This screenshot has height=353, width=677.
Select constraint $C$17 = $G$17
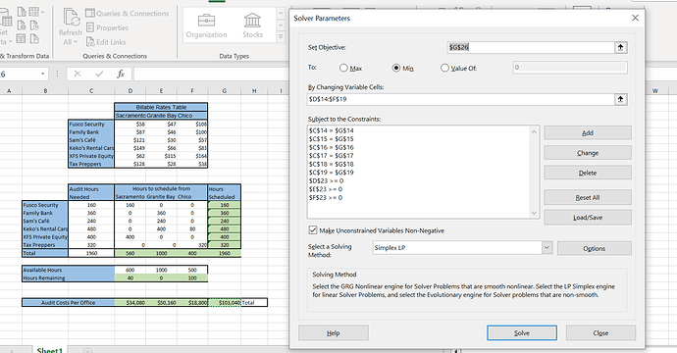[x=332, y=155]
